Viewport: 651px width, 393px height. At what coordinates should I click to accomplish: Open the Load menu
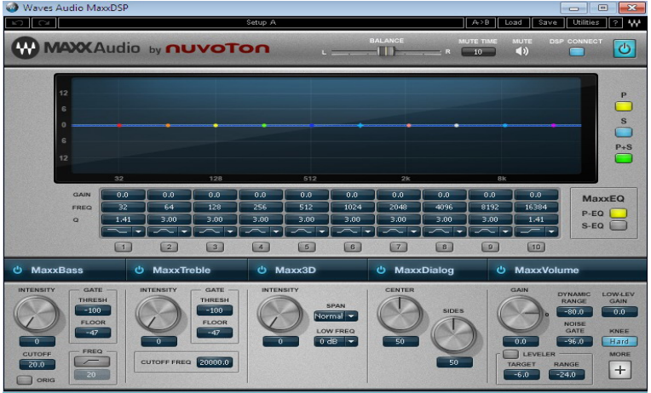coord(513,22)
